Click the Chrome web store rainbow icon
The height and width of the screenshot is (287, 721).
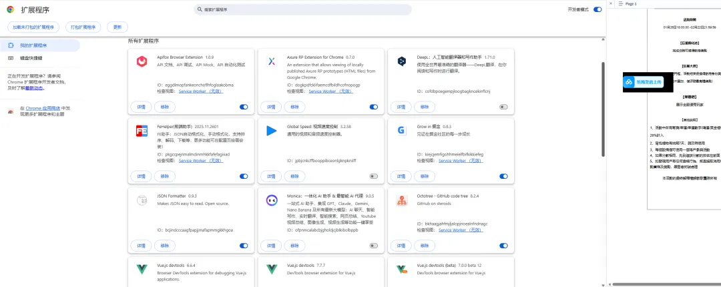(11, 111)
